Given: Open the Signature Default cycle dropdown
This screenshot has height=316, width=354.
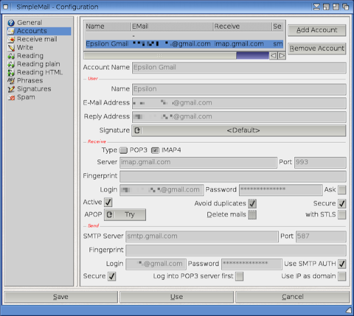Looking at the screenshot, I should point(239,130).
